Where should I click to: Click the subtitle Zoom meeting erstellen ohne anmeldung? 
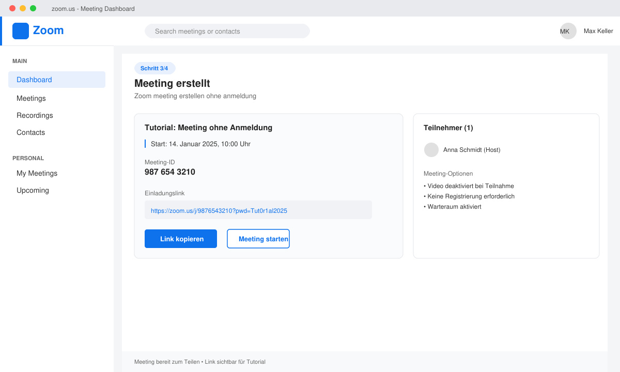[x=195, y=96]
